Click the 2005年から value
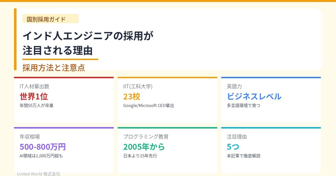Screen dimensions: 336x176 (144, 147)
